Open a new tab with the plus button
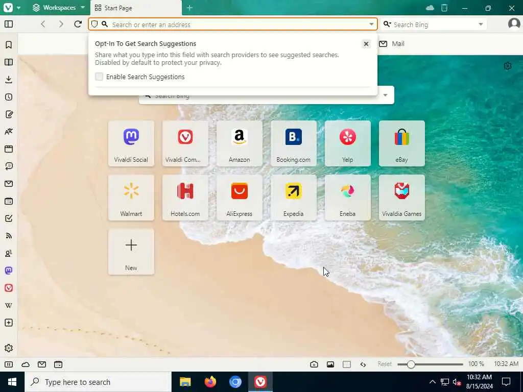Image resolution: width=523 pixels, height=392 pixels. (189, 8)
